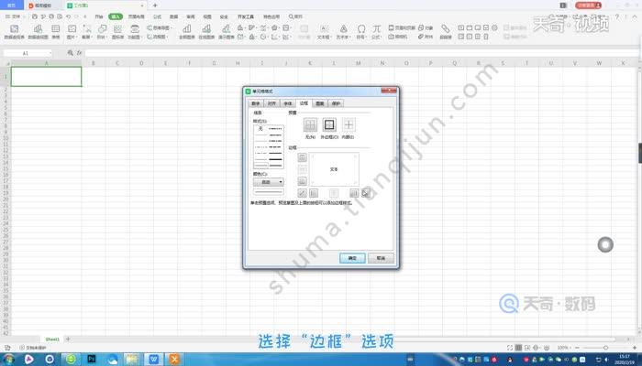Viewport: 642px width, 366px height.
Task: Click the All Charts (全部图表) icon
Action: click(187, 31)
